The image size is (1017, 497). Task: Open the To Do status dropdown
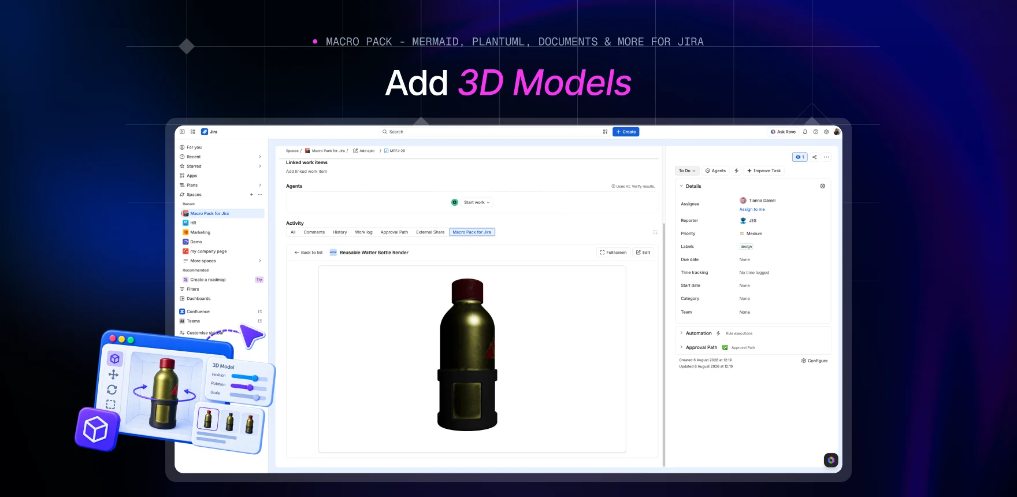point(687,170)
